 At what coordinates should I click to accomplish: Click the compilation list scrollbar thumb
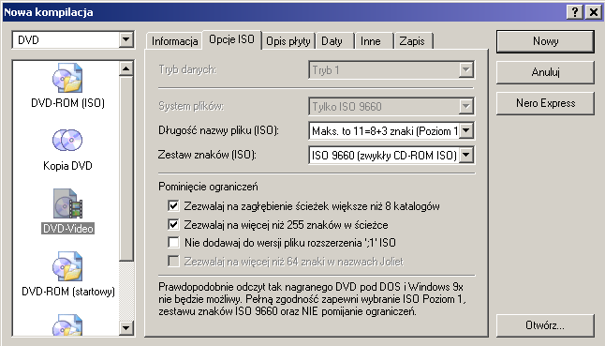click(125, 169)
